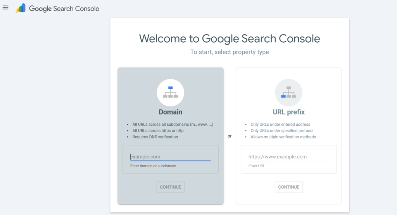Focus the https://www.example.com URL input field
Image resolution: width=397 pixels, height=215 pixels.
tap(288, 157)
